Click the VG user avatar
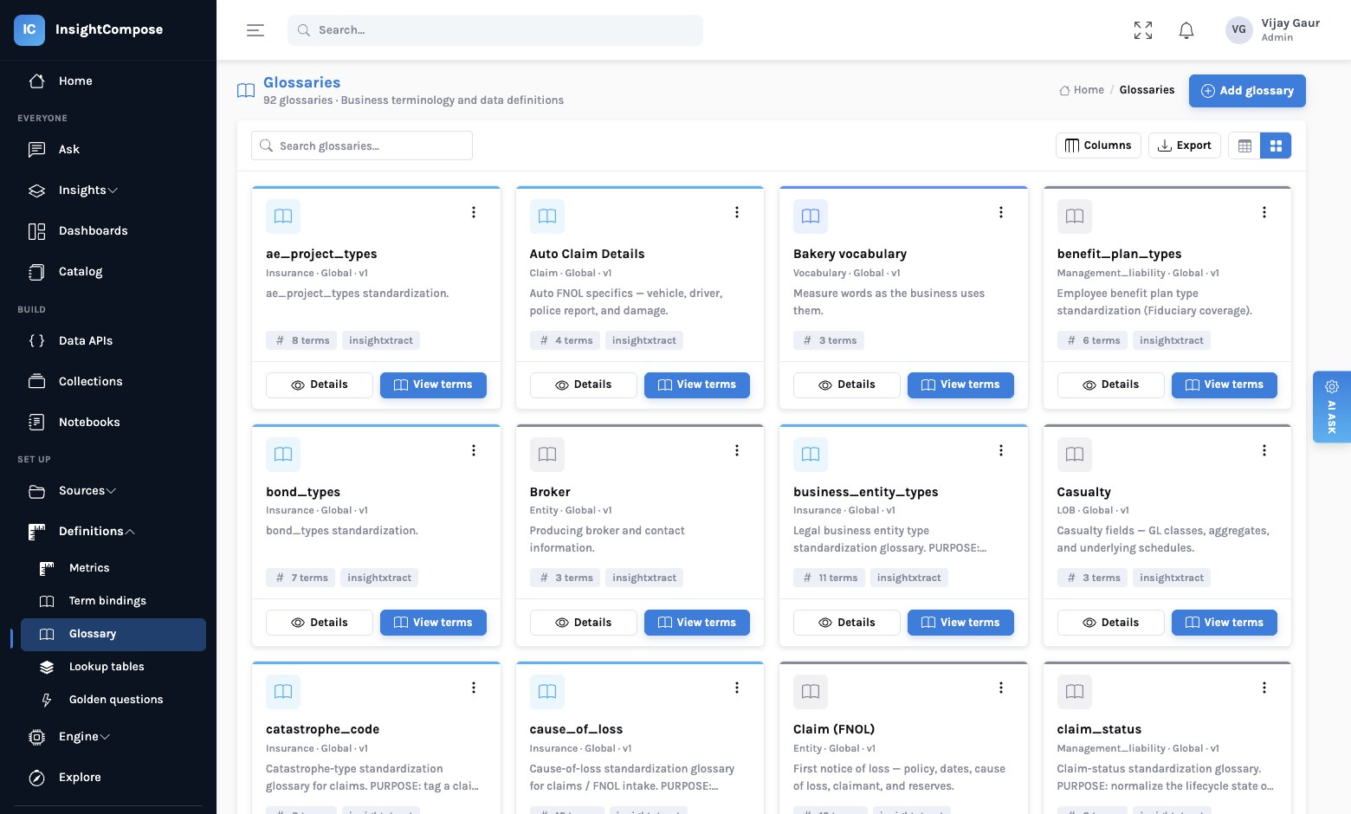1351x814 pixels. click(x=1239, y=29)
